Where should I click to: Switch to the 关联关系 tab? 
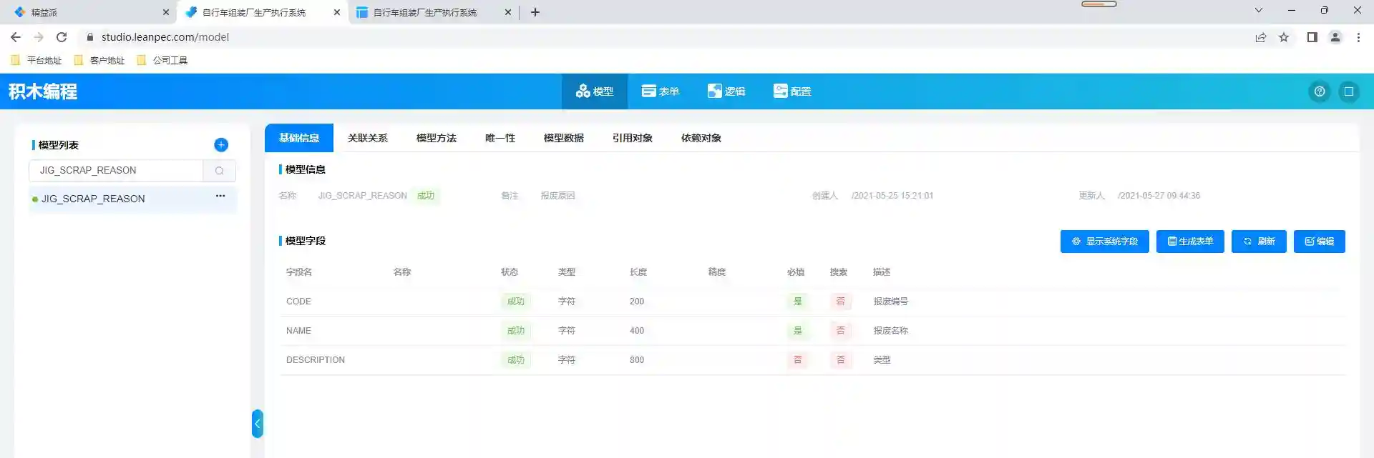(367, 138)
